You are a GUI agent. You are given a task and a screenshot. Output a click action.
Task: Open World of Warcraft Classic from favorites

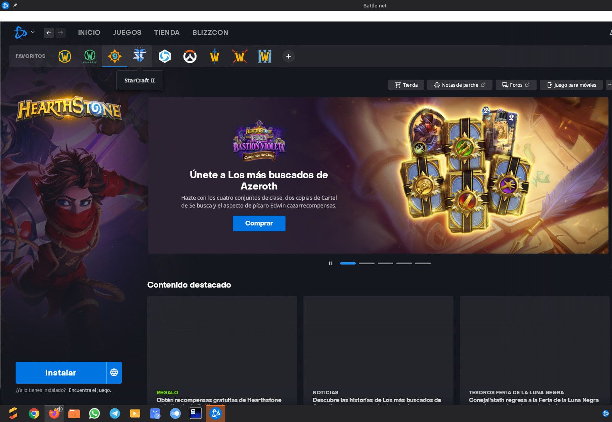(90, 56)
